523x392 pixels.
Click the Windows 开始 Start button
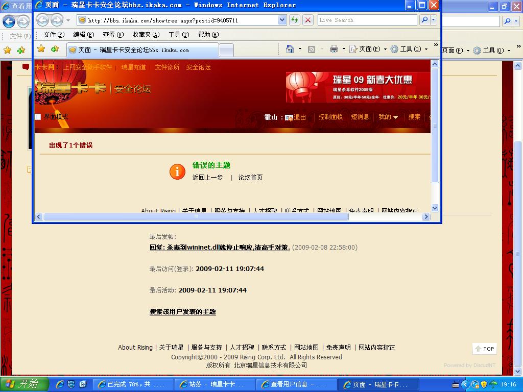pyautogui.click(x=24, y=384)
